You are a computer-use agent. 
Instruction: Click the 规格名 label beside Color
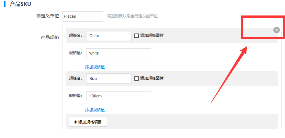76,36
